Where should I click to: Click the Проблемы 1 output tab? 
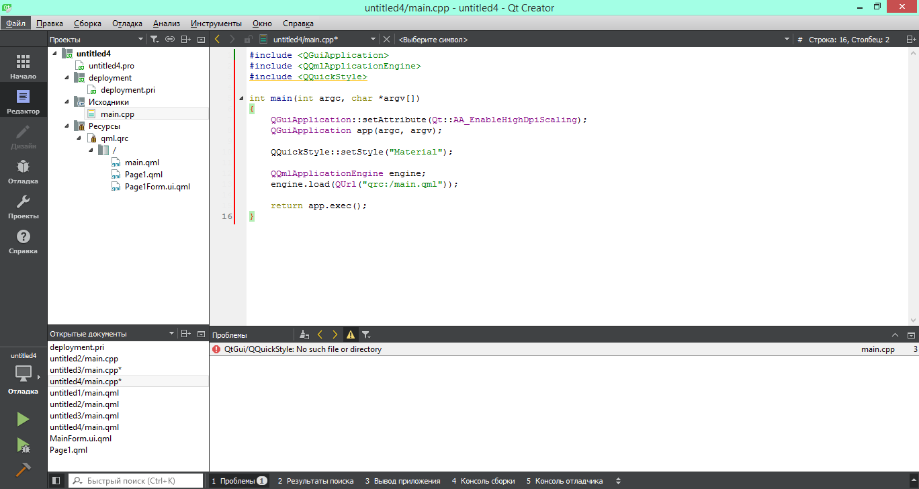pyautogui.click(x=239, y=481)
